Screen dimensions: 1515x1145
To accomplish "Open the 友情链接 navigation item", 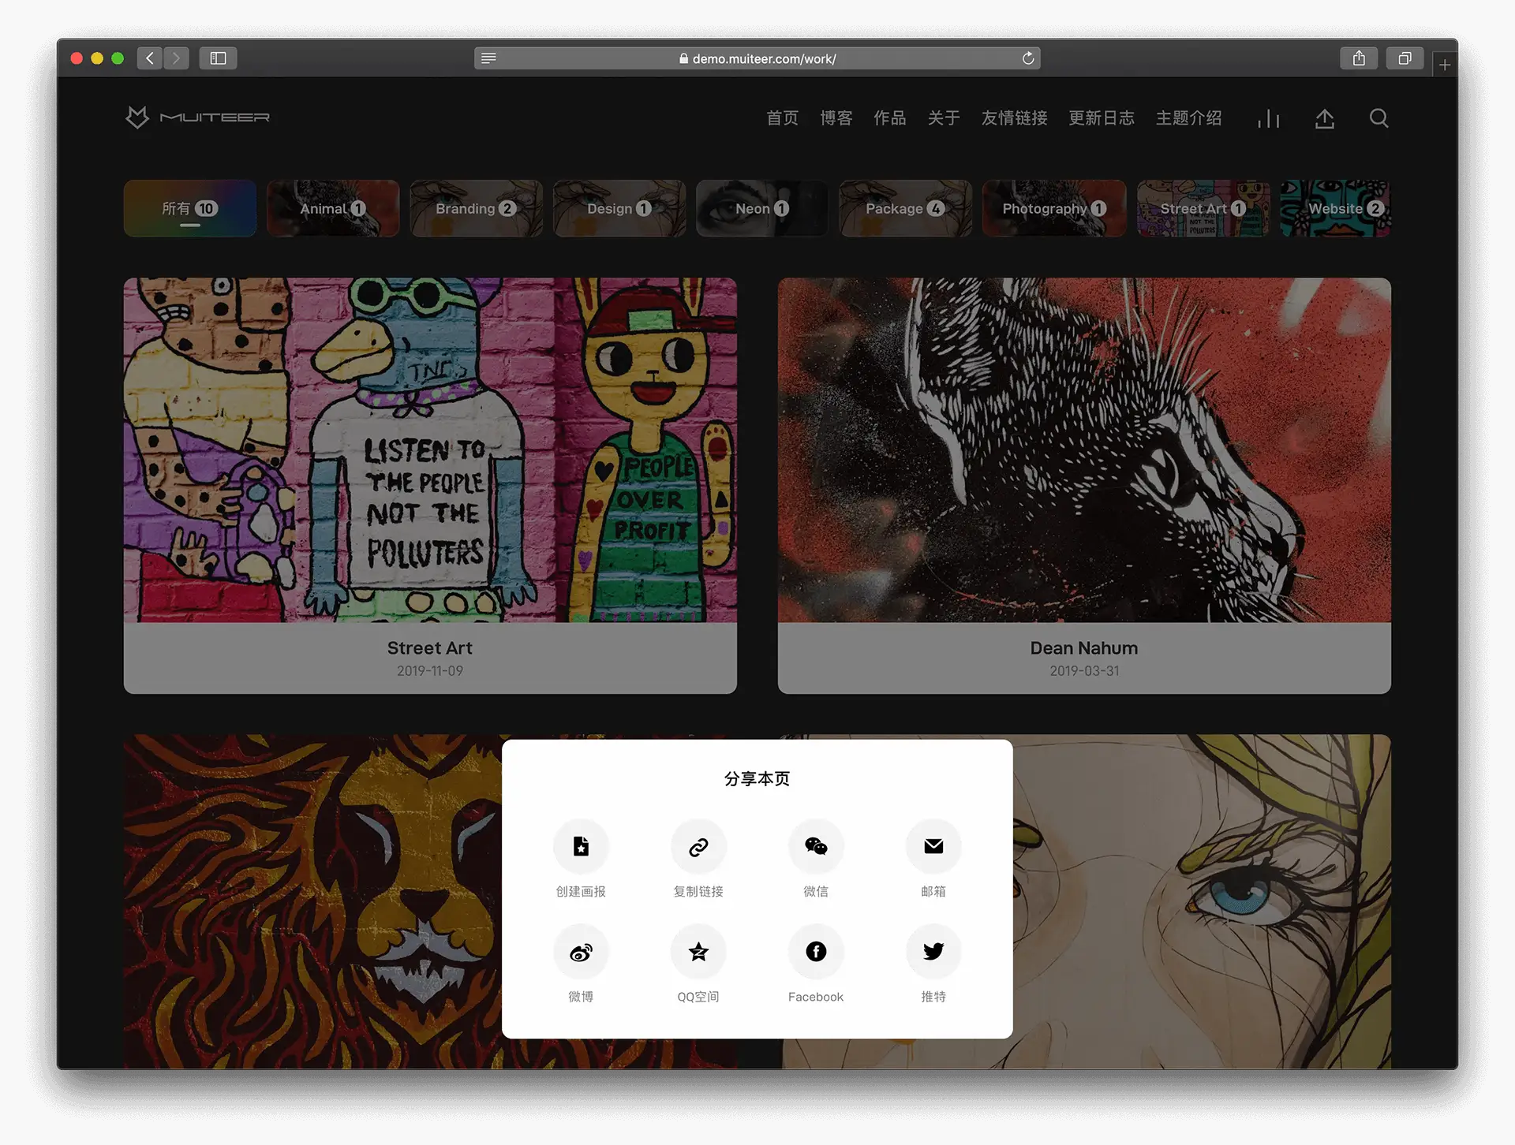I will point(1015,118).
